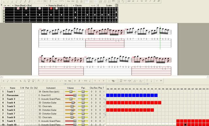Viewport: 209px width, 126px height.
Task: Click the Cho column header
Action: tap(92, 88)
